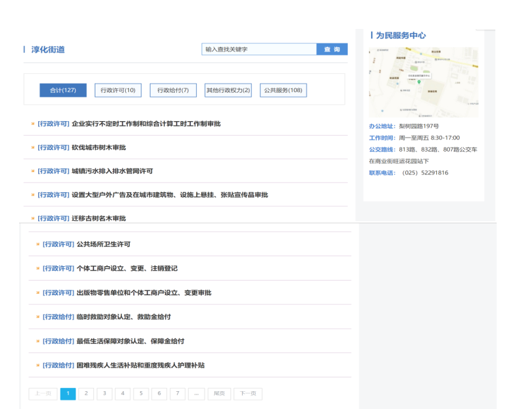
Task: Click arrow bullet beside 出版物零售单位
Action: click(x=38, y=292)
